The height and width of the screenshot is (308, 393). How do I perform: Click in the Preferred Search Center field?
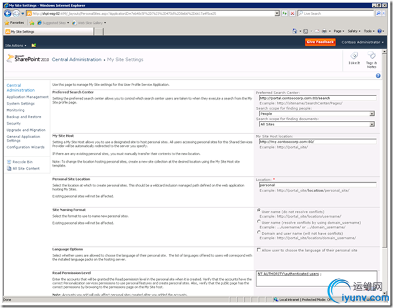tap(317, 98)
